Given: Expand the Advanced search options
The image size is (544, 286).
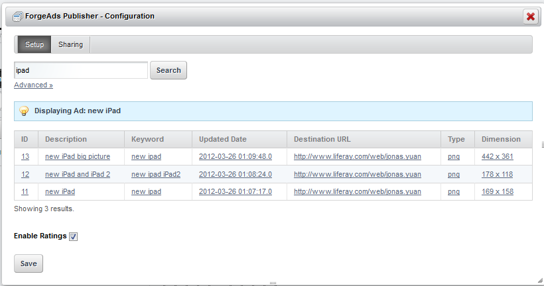Looking at the screenshot, I should (33, 85).
